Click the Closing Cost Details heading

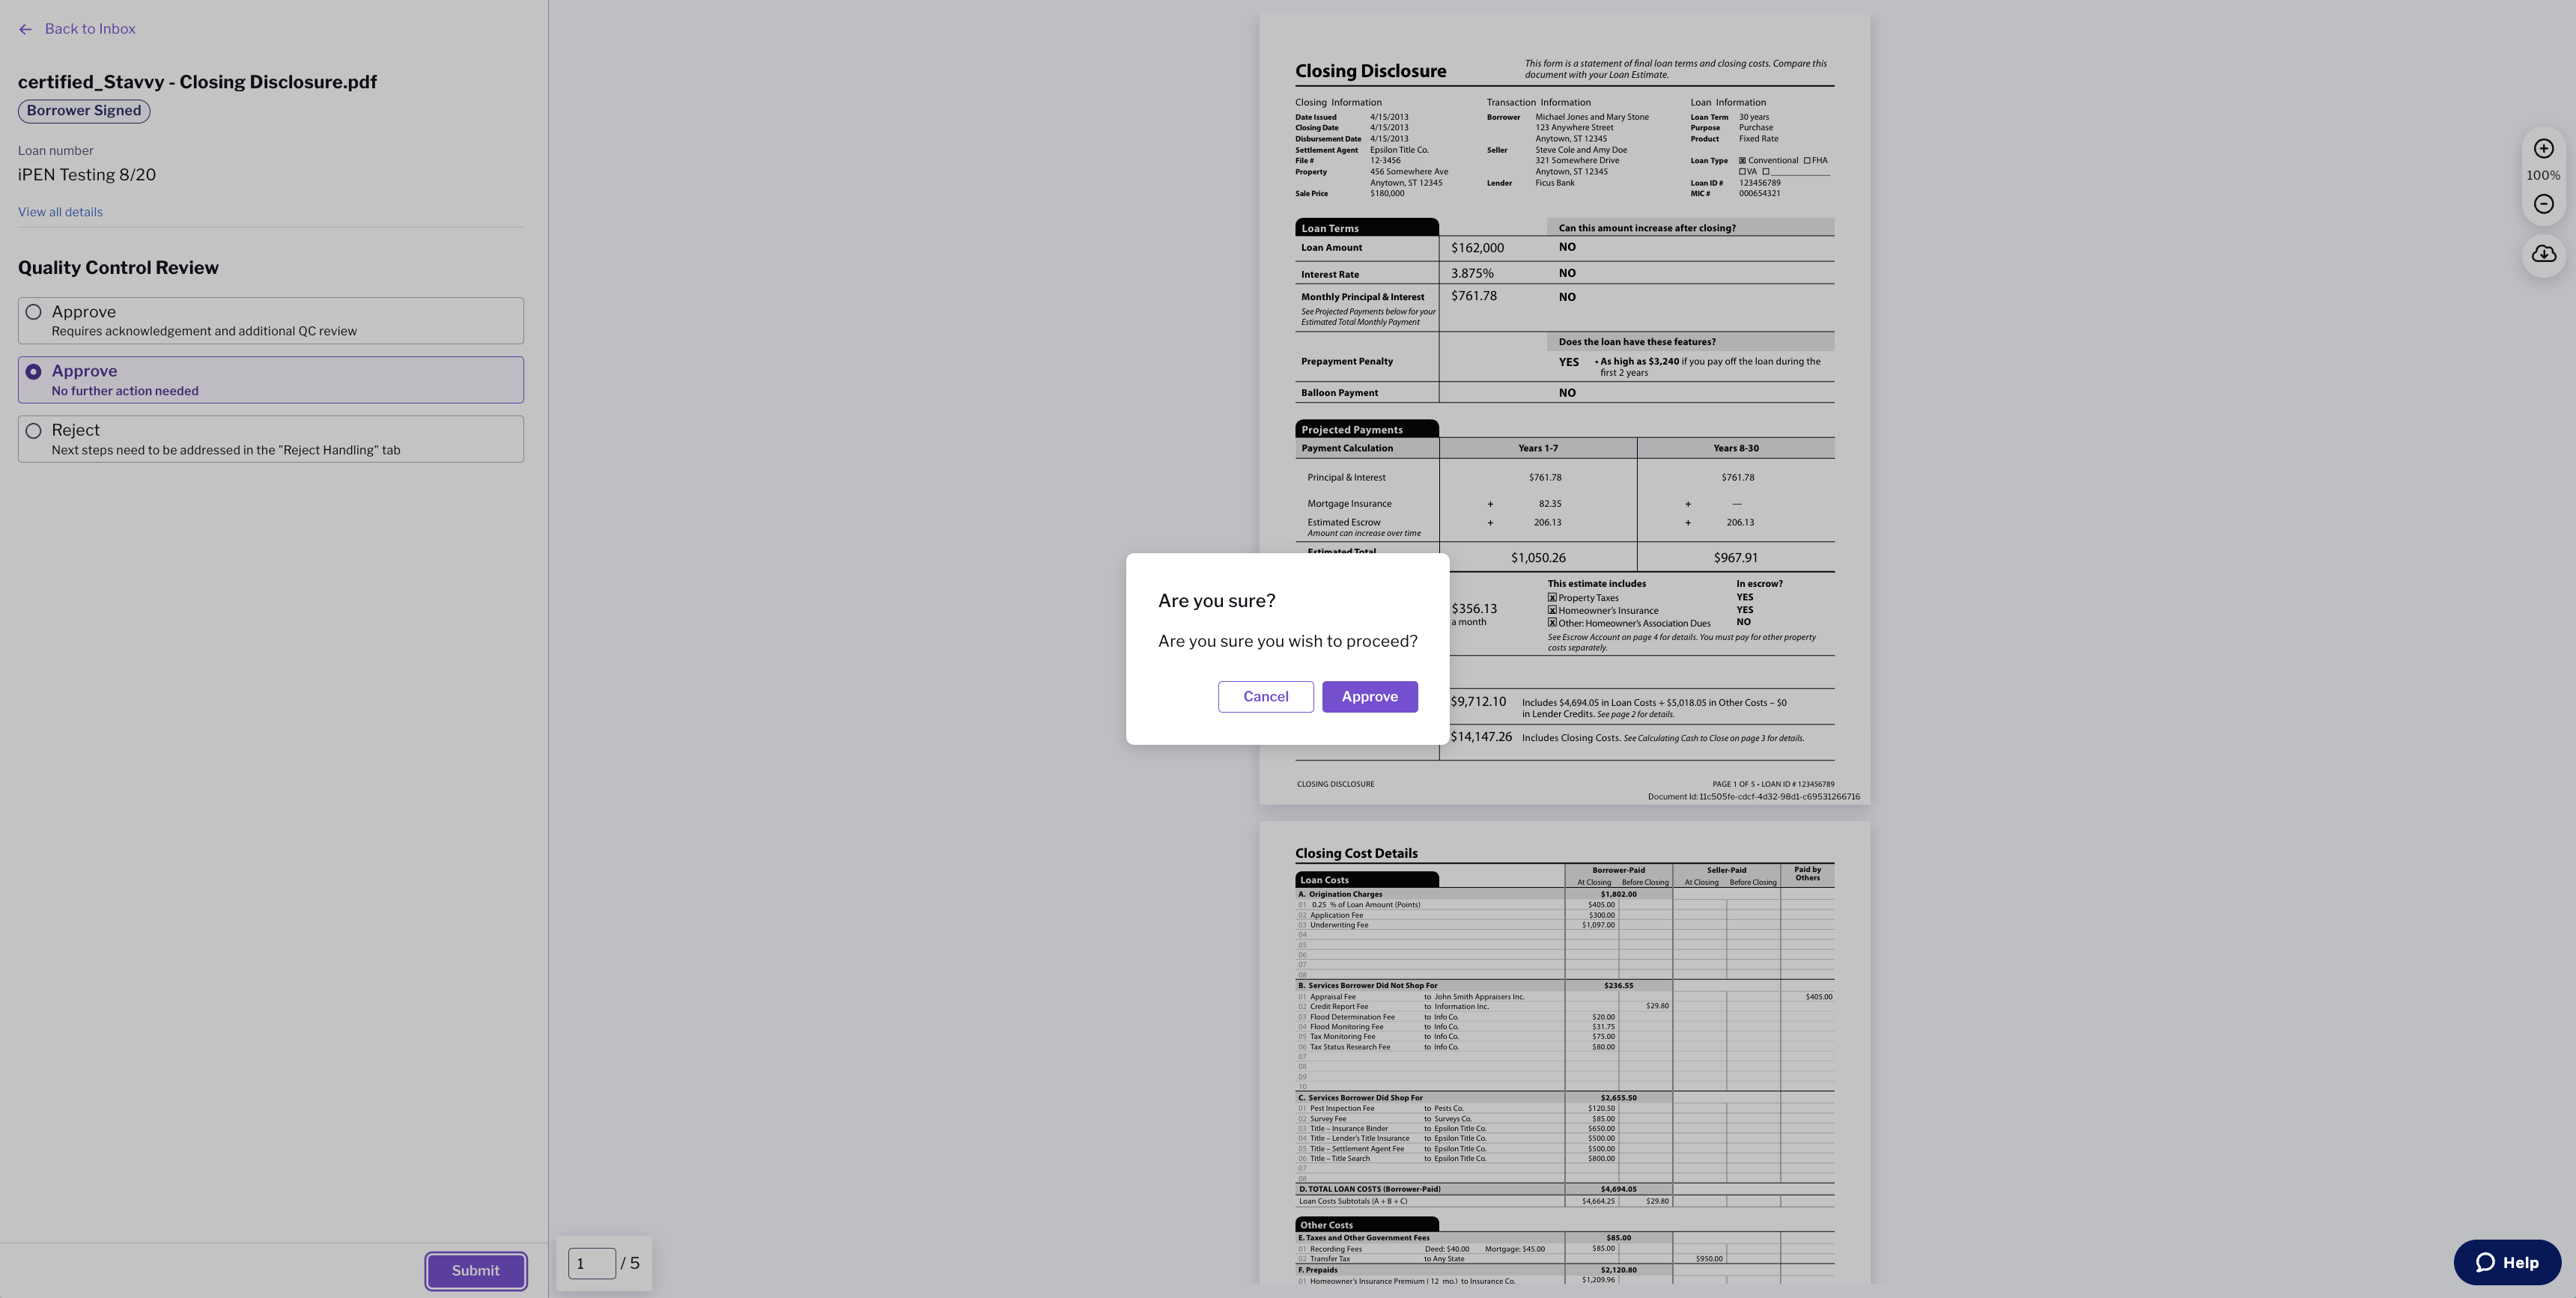tap(1356, 853)
